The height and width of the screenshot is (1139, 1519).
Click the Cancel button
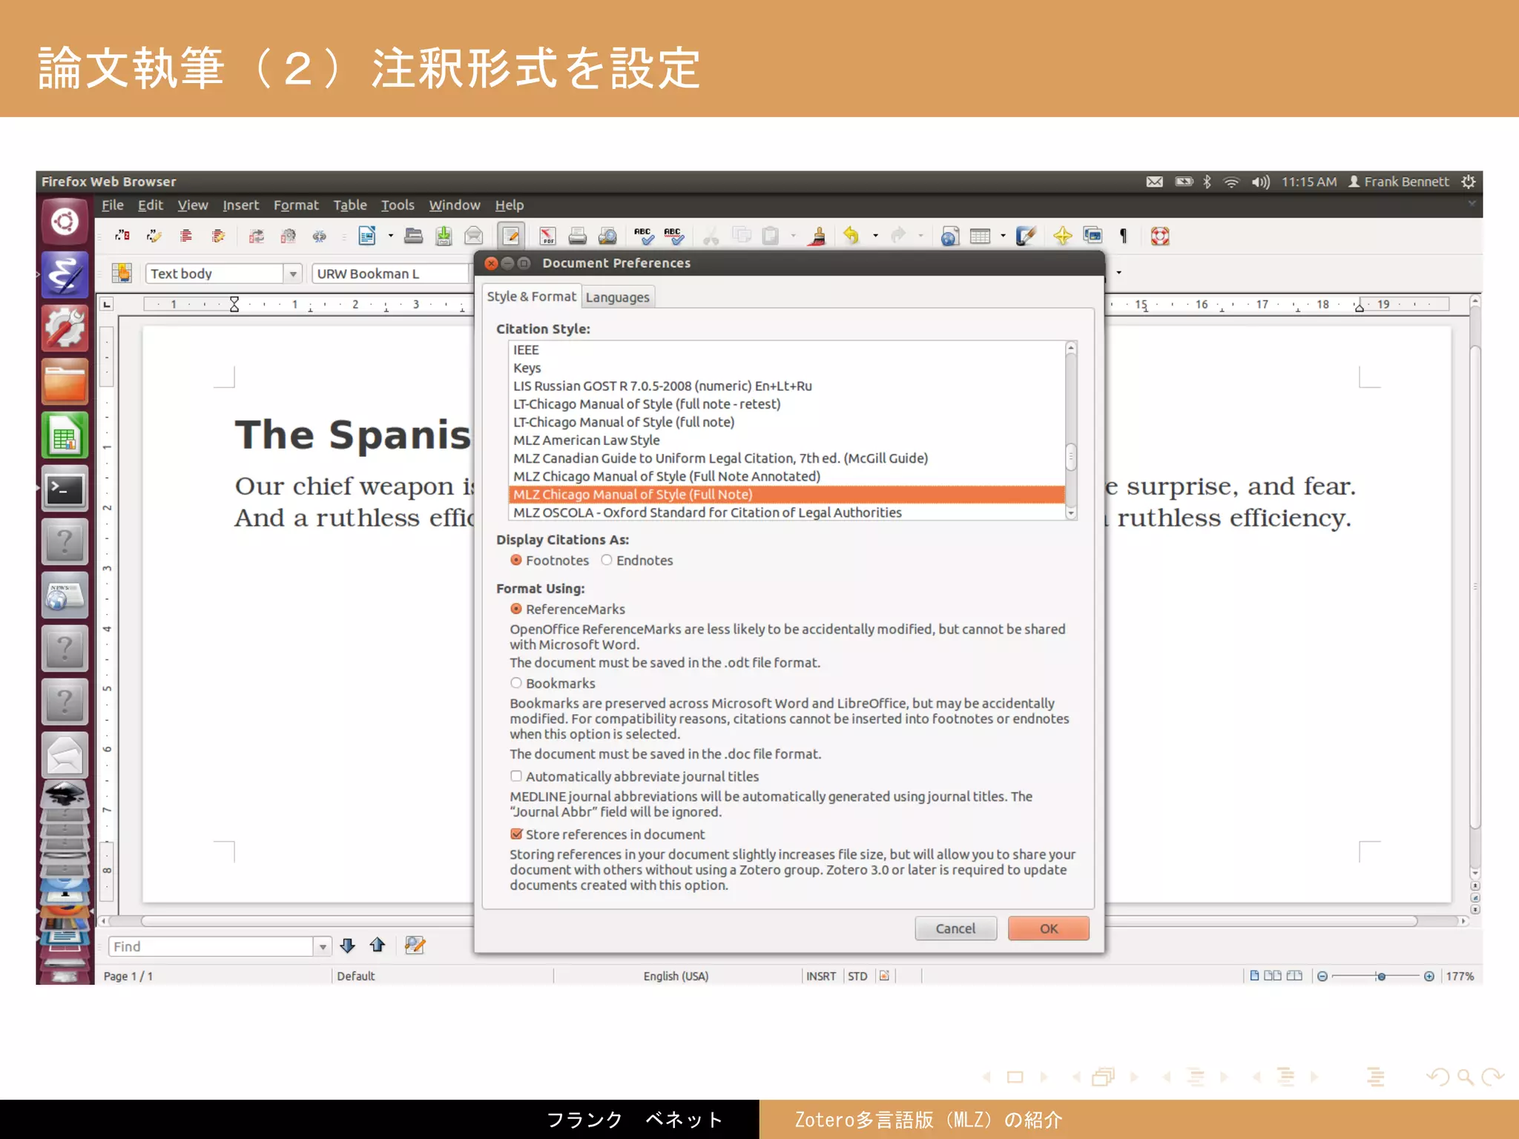click(955, 928)
